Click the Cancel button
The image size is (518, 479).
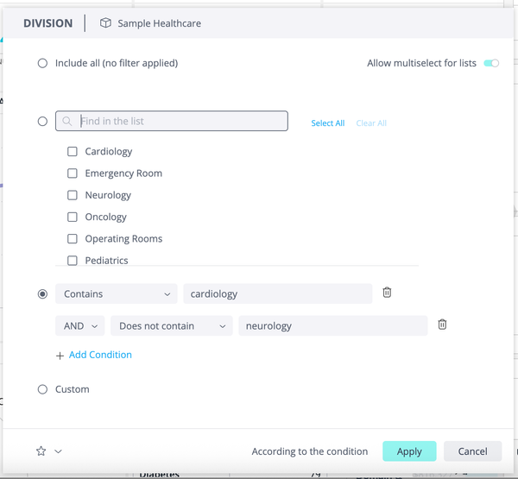pyautogui.click(x=472, y=451)
